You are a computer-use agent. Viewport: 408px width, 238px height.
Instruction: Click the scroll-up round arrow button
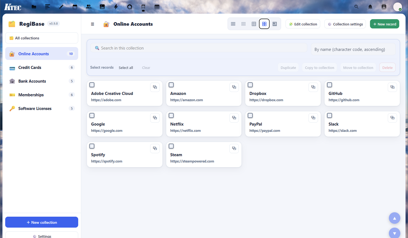coord(395,218)
